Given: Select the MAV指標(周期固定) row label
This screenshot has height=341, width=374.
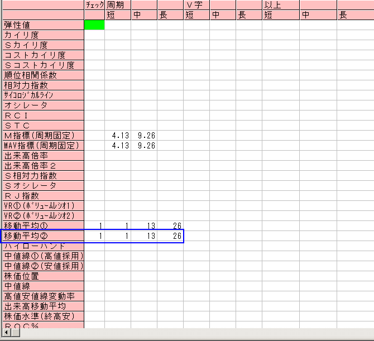Looking at the screenshot, I should click(43, 146).
